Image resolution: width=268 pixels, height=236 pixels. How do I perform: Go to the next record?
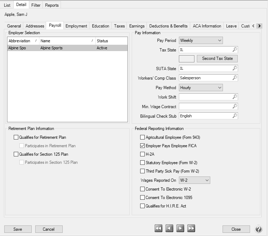tap(180, 229)
